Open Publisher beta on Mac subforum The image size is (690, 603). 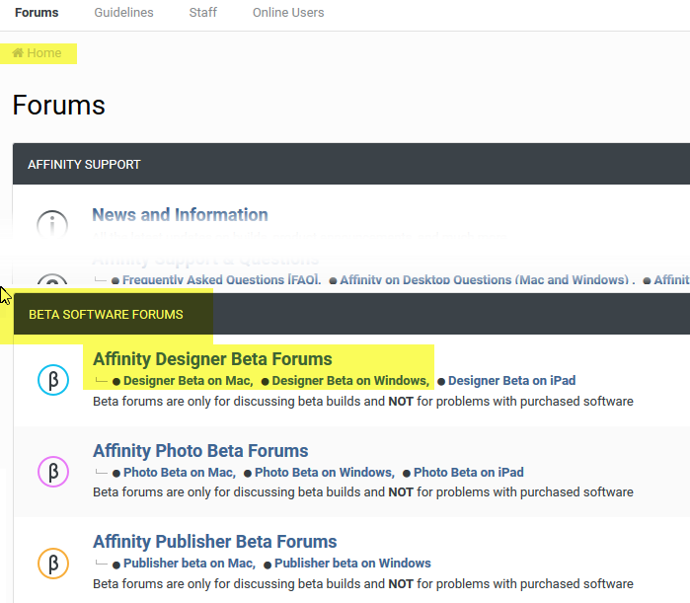(190, 564)
